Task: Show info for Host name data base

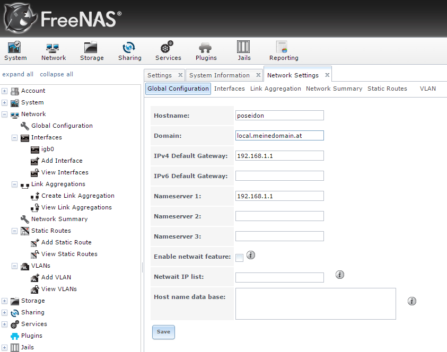Action: point(411,301)
